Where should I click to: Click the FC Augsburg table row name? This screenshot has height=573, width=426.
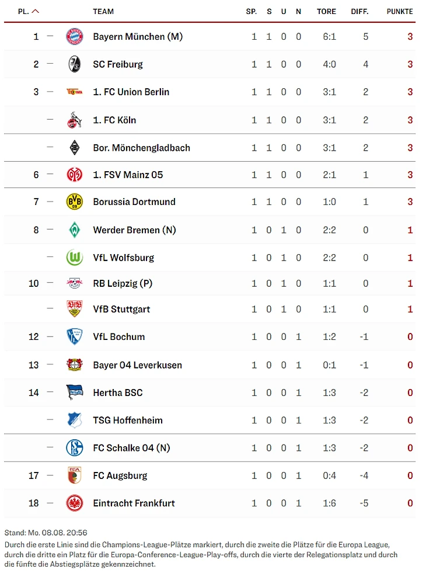click(x=120, y=475)
